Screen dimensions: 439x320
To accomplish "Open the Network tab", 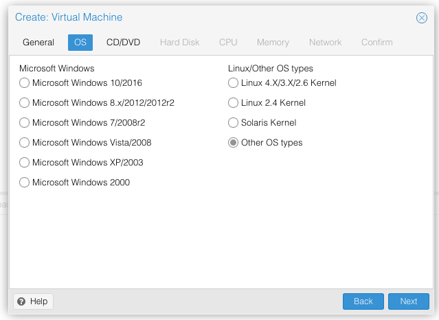I will tap(325, 43).
